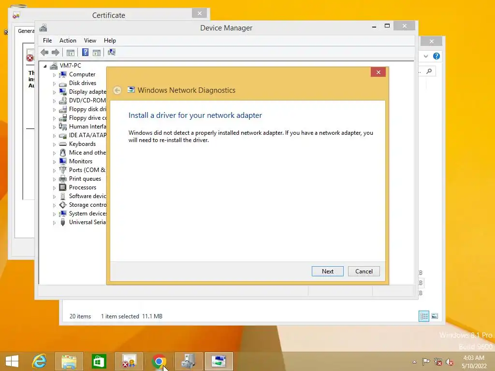Image resolution: width=495 pixels, height=371 pixels.
Task: Click the Mice and other pointing devices icon
Action: click(63, 153)
